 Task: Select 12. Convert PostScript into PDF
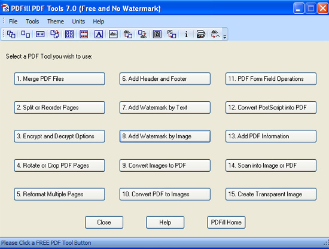[271, 108]
